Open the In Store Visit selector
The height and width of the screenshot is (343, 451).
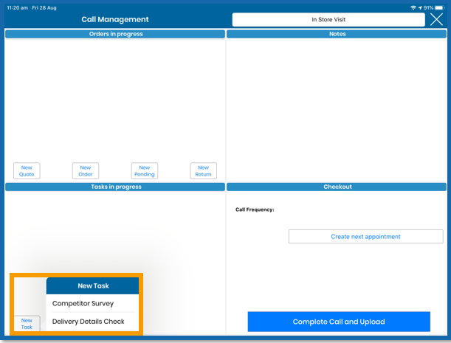(x=328, y=20)
